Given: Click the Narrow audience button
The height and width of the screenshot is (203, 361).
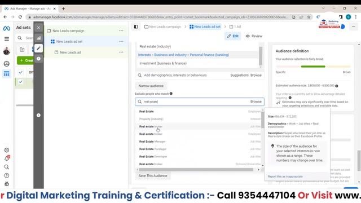Looking at the screenshot, I should (x=151, y=86).
